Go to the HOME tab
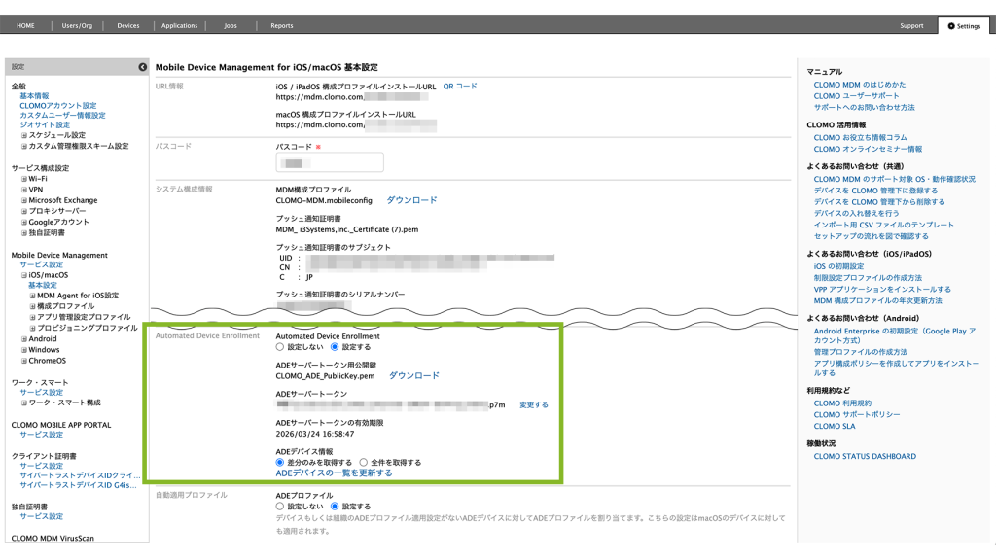This screenshot has height=560, width=996. 25,26
